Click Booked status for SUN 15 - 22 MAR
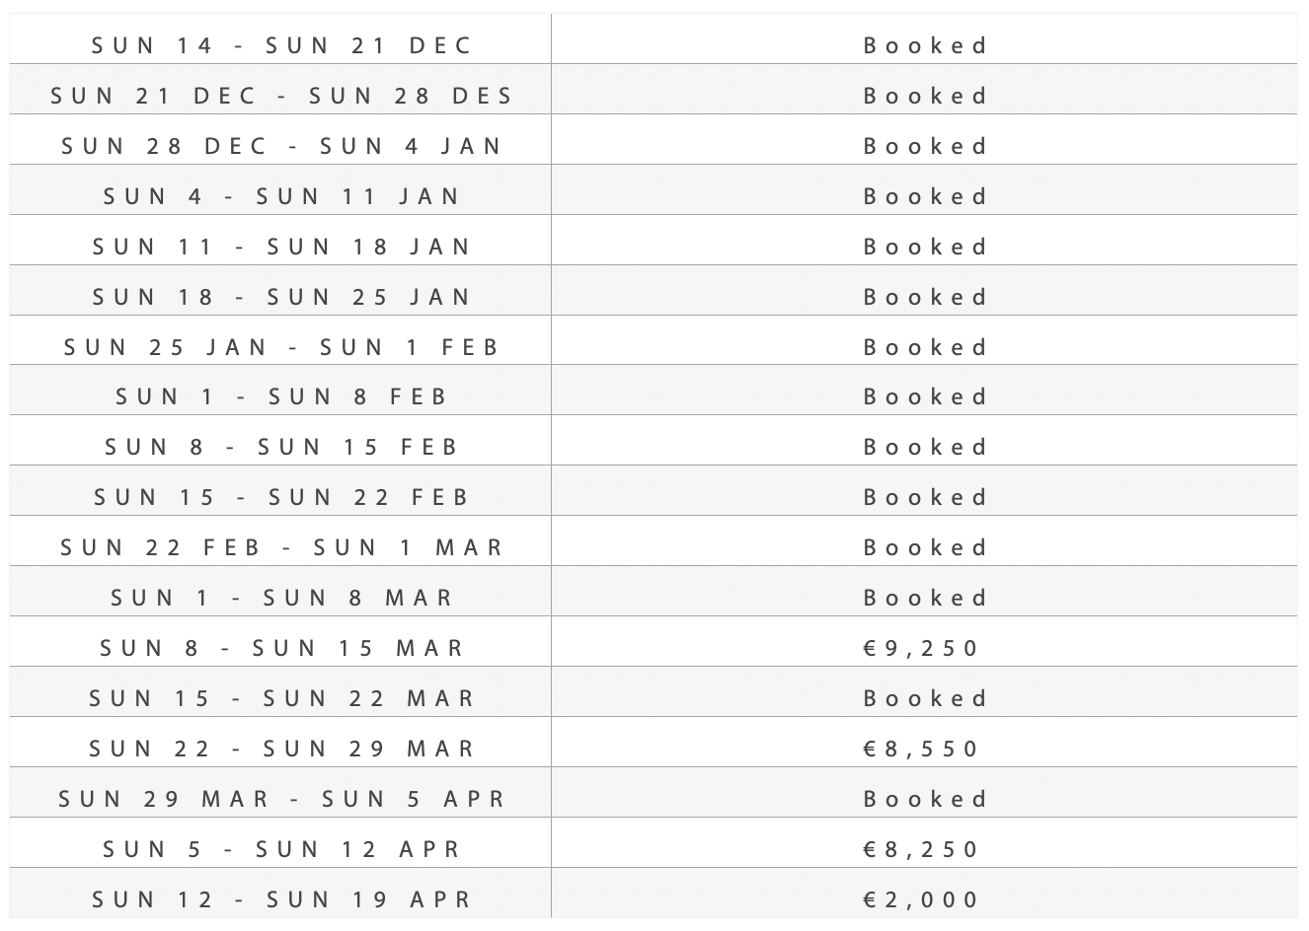 [x=925, y=698]
